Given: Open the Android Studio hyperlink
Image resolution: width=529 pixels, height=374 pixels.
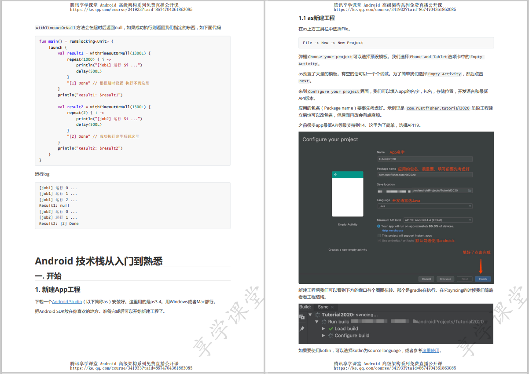Looking at the screenshot, I should click(67, 302).
